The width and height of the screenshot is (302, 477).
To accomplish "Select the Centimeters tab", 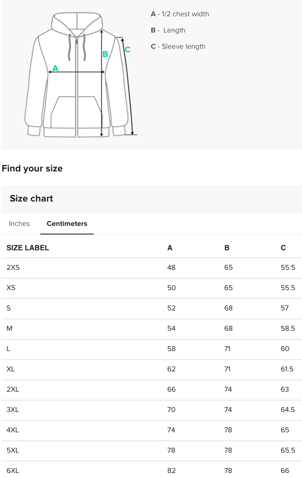I will pos(67,224).
